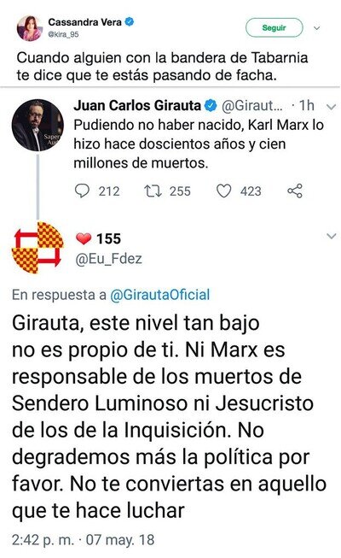Expand the chevron menu next to Seguir
341x558 pixels.
click(x=317, y=27)
